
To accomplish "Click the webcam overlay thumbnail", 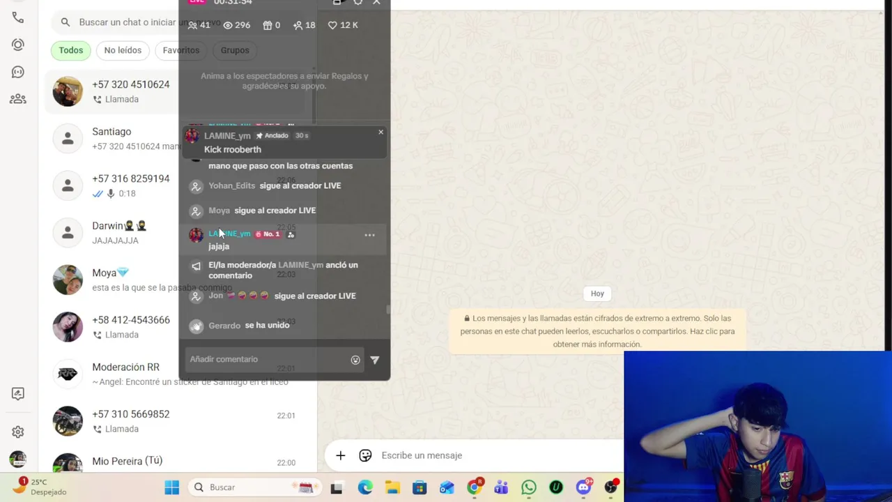I will click(x=758, y=426).
